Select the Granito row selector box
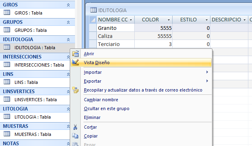Screen dimensions: 252x146 (93, 28)
